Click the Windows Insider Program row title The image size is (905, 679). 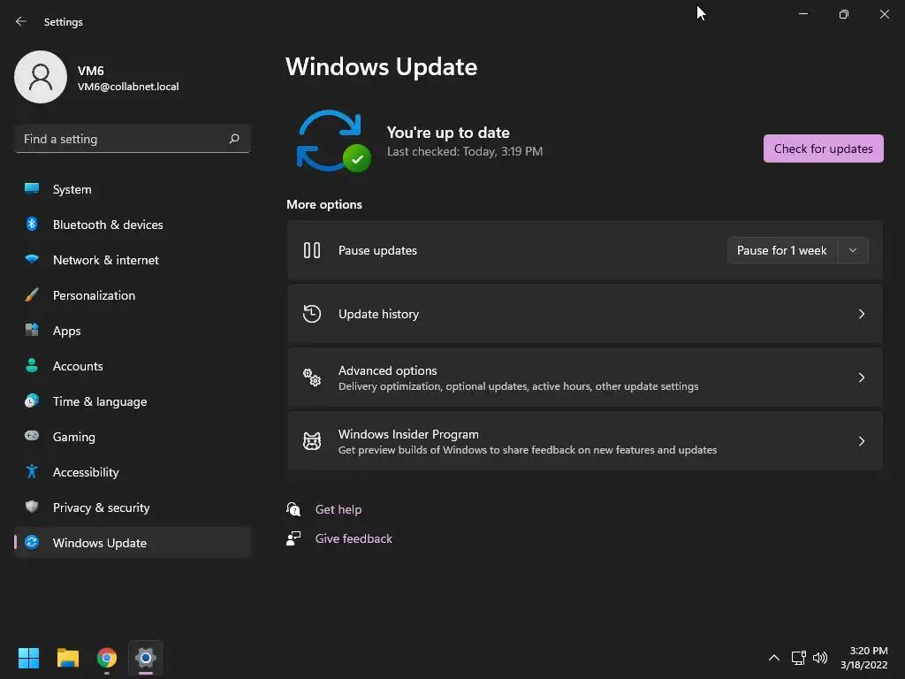(408, 433)
